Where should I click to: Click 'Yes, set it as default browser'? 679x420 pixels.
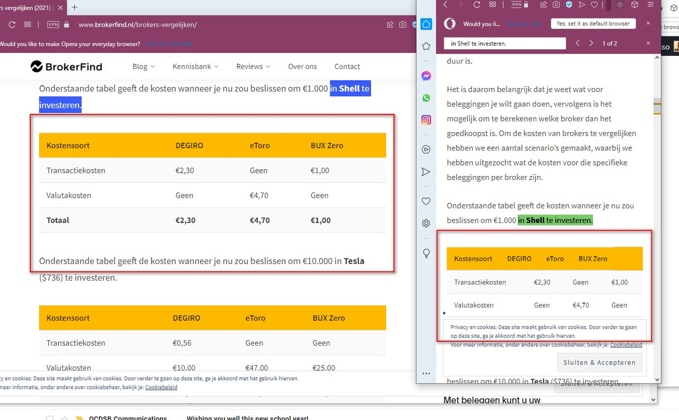(593, 23)
